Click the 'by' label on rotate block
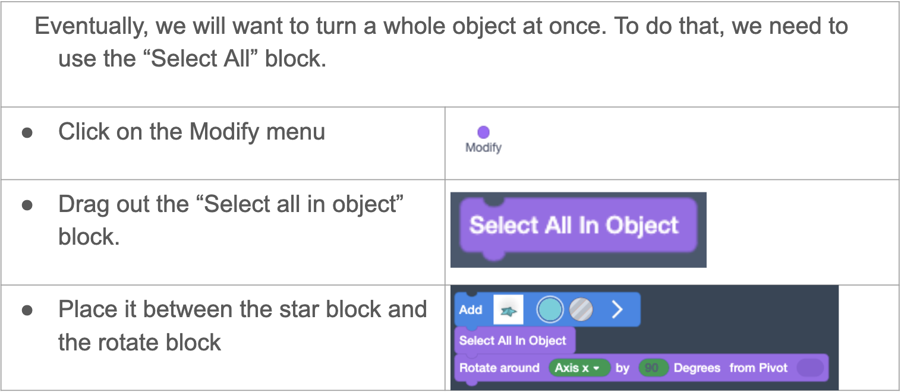This screenshot has height=392, width=901. coord(622,368)
